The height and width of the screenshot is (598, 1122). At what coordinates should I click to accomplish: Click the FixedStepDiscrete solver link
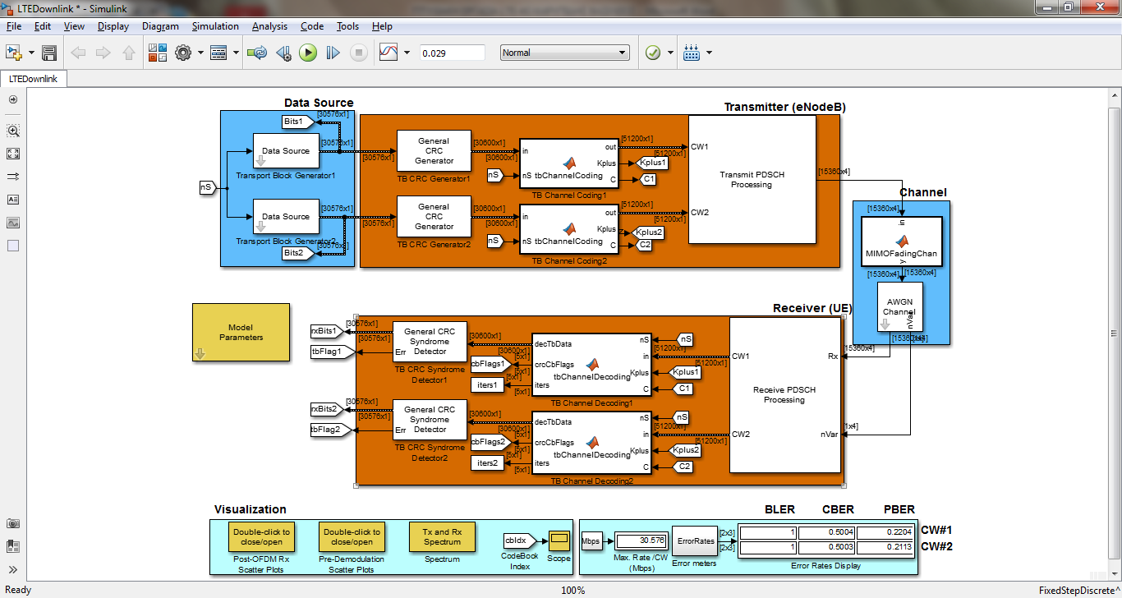[1078, 590]
